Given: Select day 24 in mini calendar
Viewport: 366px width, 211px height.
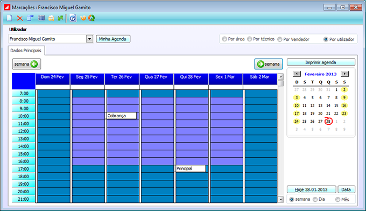Looking at the screenshot, I should (297, 121).
